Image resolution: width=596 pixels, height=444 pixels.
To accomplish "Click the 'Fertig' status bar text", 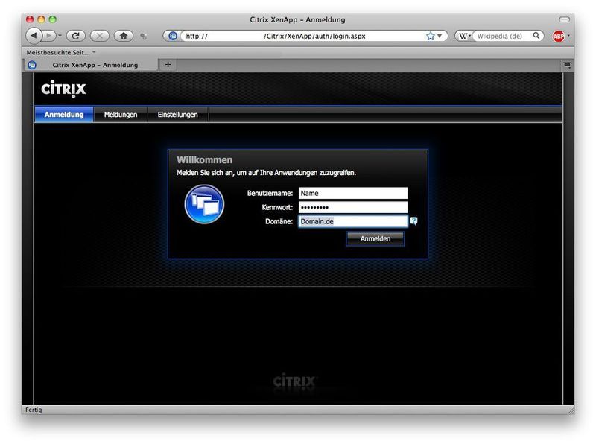I will point(34,410).
